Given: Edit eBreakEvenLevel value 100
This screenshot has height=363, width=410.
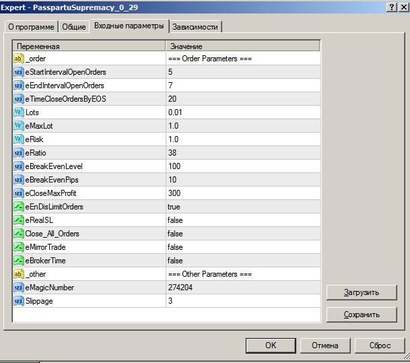Looking at the screenshot, I should tap(243, 166).
